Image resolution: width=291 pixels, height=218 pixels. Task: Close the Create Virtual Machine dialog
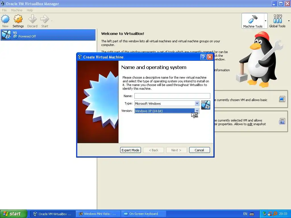click(x=210, y=57)
